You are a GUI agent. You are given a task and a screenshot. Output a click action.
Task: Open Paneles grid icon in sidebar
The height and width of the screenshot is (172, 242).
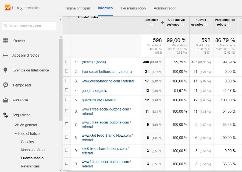[x=5, y=40]
